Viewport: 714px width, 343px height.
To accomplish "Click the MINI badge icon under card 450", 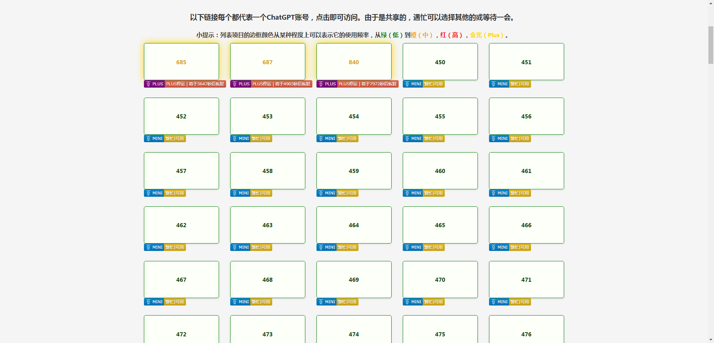I will pos(407,84).
